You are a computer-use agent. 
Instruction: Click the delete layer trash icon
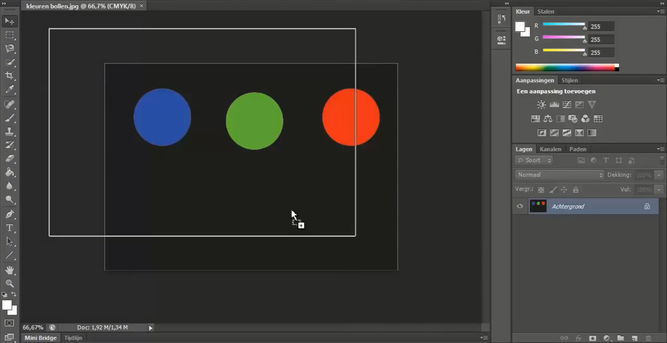click(648, 338)
